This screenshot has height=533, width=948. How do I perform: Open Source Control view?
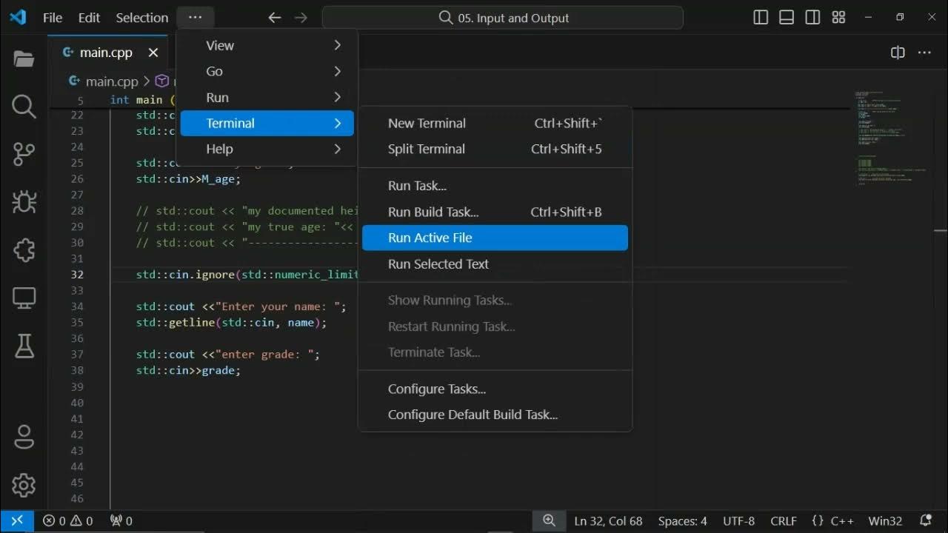click(x=24, y=154)
